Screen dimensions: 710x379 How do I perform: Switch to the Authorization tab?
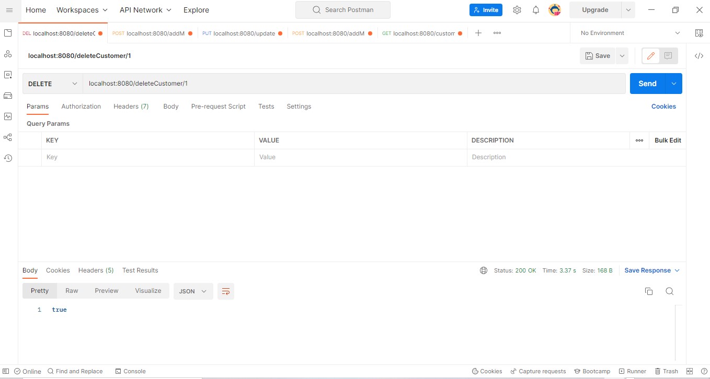click(81, 106)
